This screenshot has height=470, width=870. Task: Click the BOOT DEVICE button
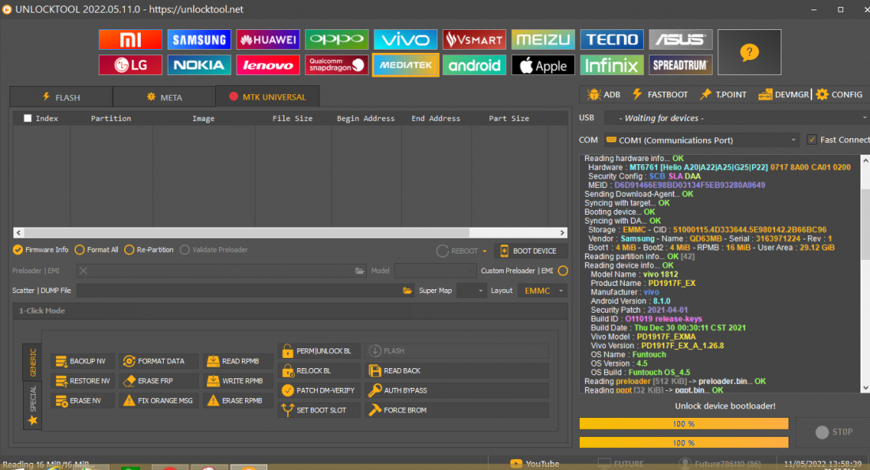pyautogui.click(x=531, y=251)
